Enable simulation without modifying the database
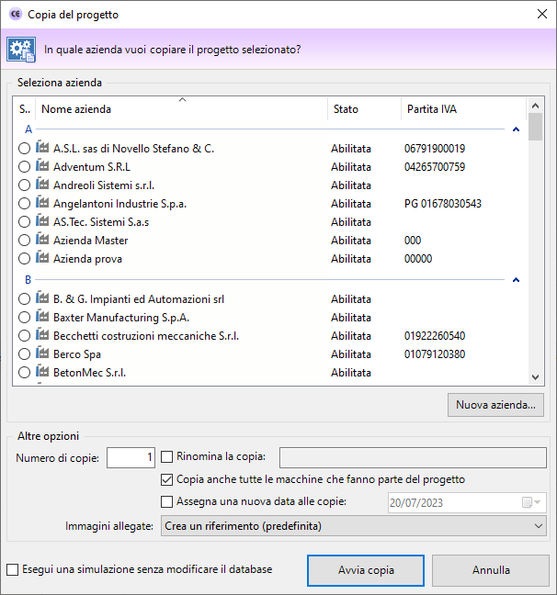Image resolution: width=557 pixels, height=595 pixels. (x=12, y=569)
